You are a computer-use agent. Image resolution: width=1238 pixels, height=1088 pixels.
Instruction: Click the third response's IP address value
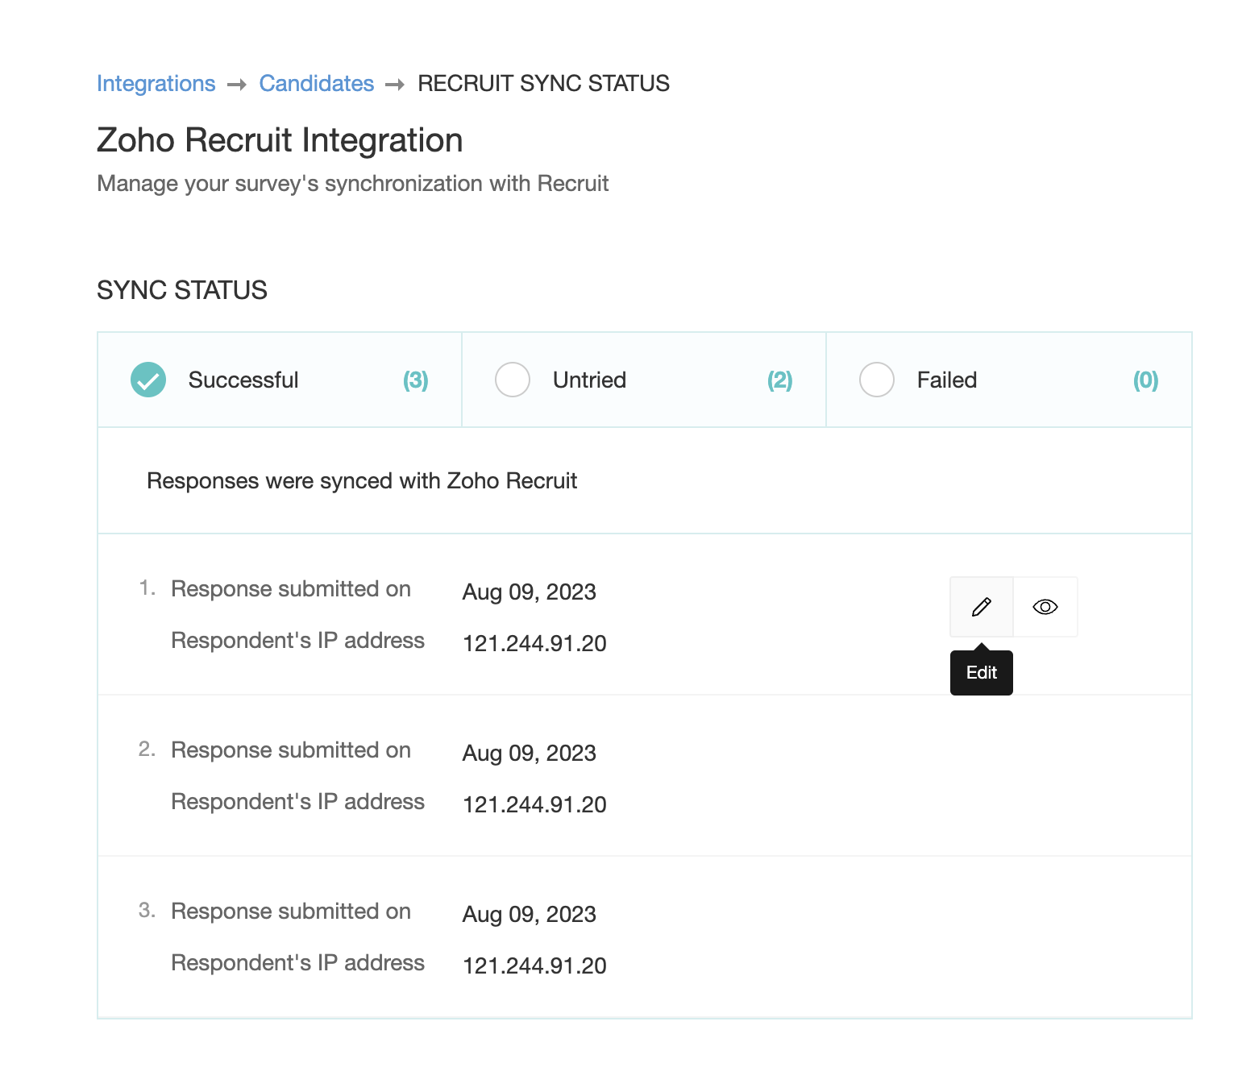pos(534,965)
